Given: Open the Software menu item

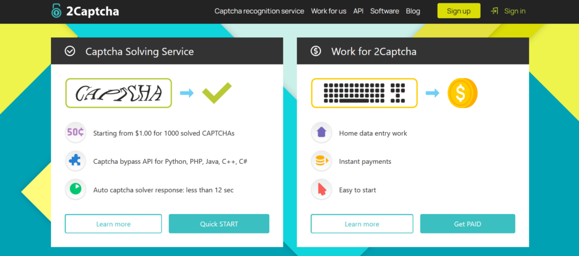Looking at the screenshot, I should (384, 11).
